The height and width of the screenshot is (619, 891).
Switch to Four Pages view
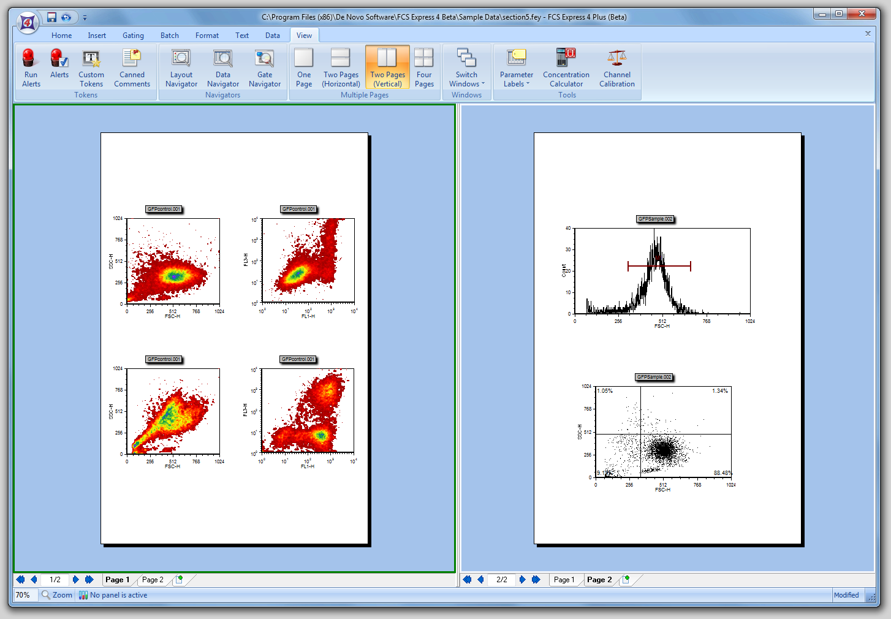tap(424, 67)
